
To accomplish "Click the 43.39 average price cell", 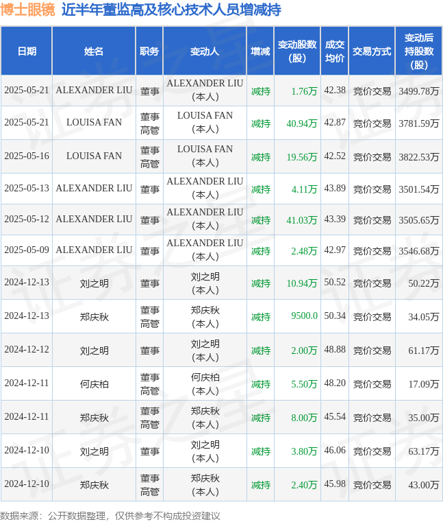I will coord(335,219).
